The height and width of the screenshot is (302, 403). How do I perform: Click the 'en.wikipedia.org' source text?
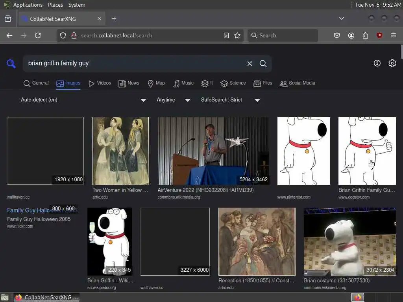coord(102,287)
